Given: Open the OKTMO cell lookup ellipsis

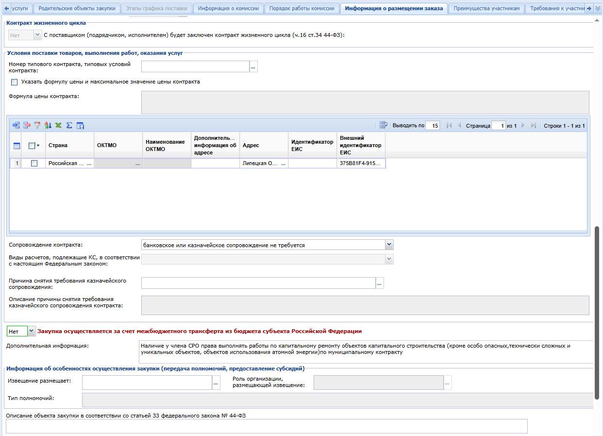Looking at the screenshot, I should point(138,164).
